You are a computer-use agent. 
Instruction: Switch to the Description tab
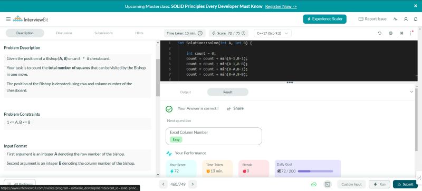click(x=25, y=33)
